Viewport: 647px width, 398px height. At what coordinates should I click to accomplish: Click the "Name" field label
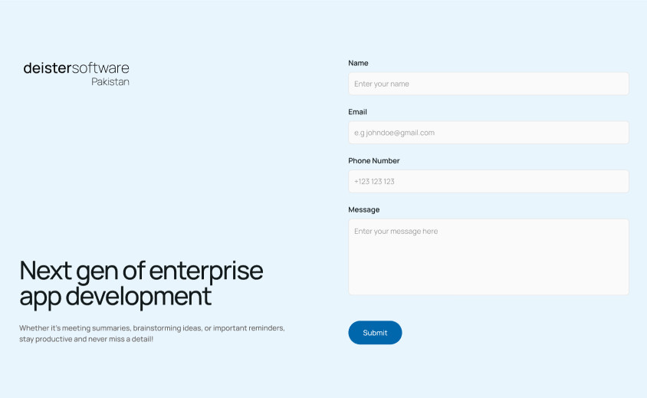(x=358, y=63)
